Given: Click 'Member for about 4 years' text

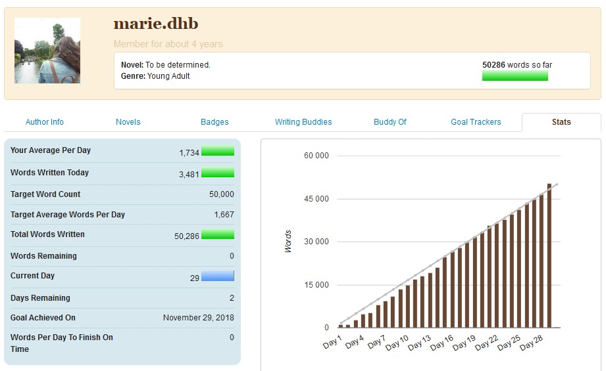Looking at the screenshot, I should point(168,44).
